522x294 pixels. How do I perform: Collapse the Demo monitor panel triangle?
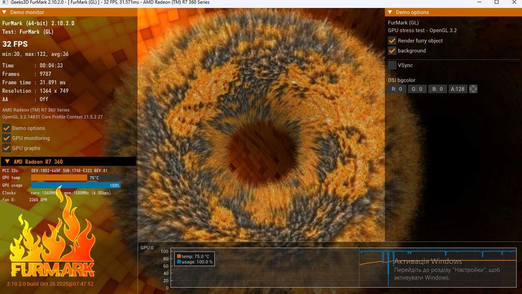tap(4, 13)
